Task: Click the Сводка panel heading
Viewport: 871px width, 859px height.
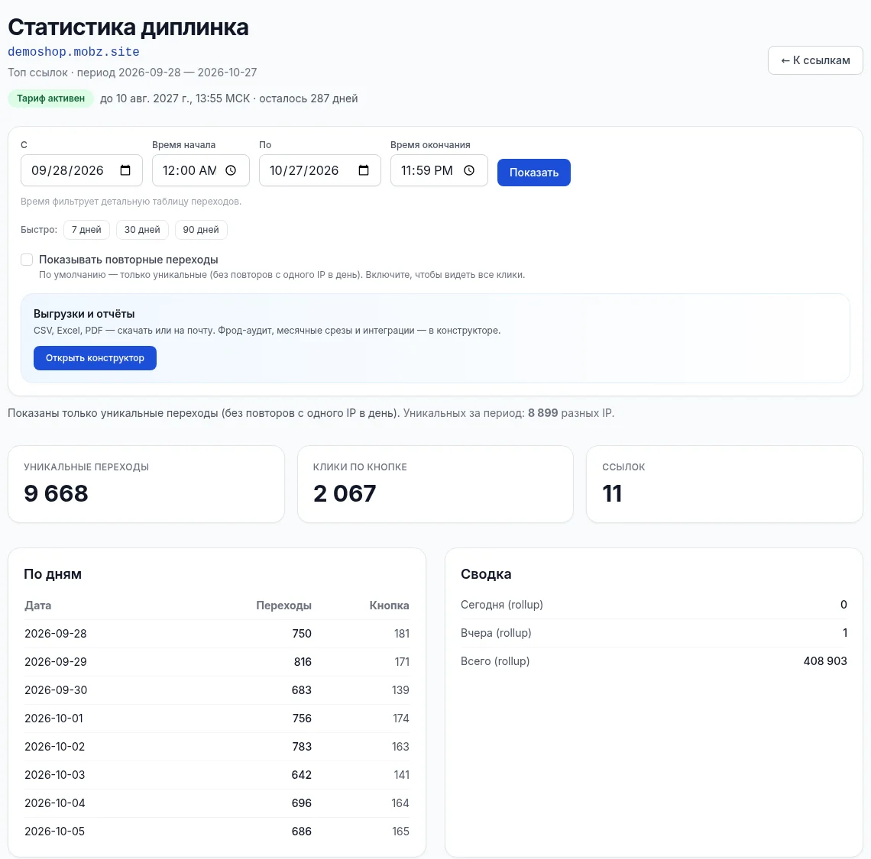Action: coord(486,574)
